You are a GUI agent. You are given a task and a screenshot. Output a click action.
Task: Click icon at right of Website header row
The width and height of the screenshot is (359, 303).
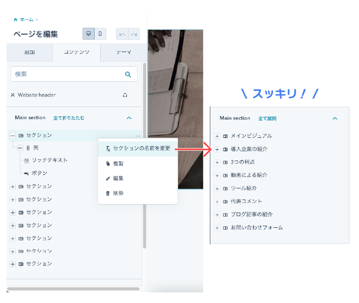point(125,95)
